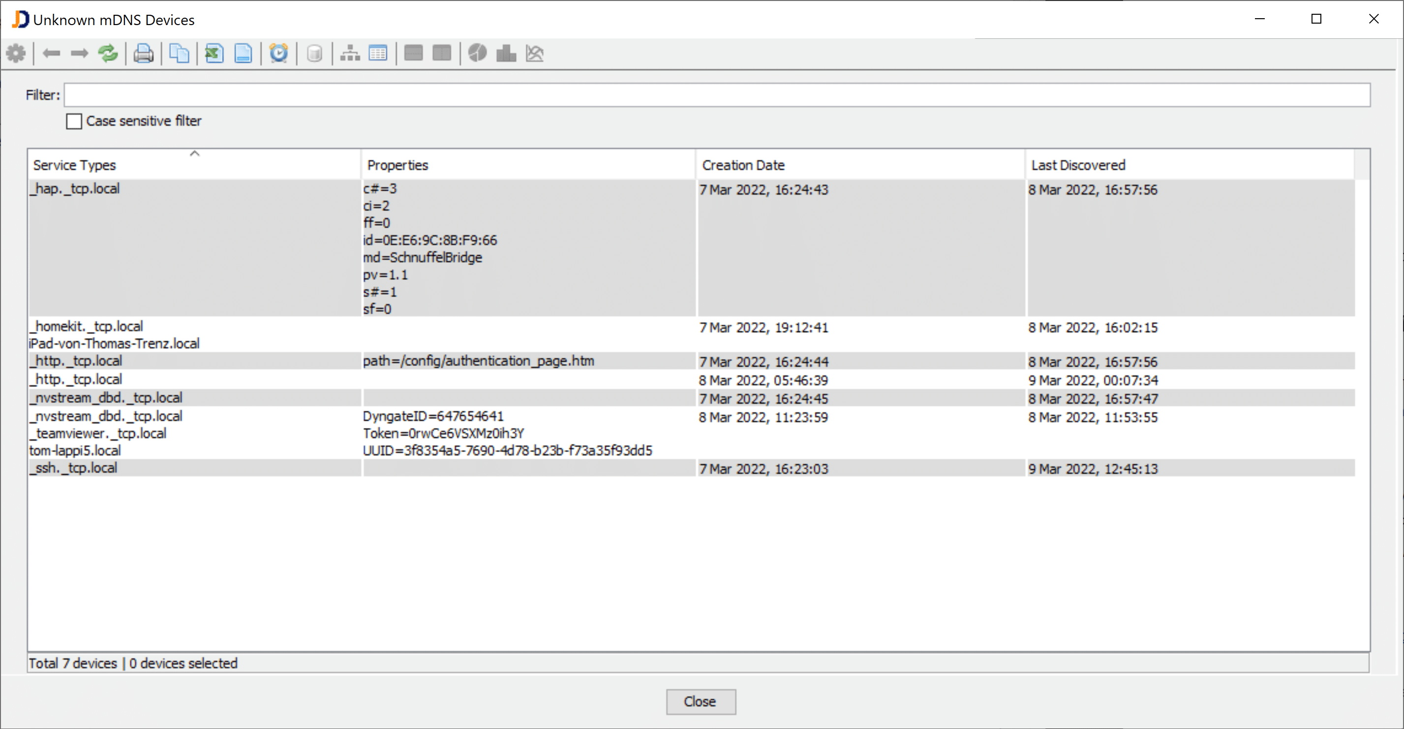Image resolution: width=1404 pixels, height=729 pixels.
Task: Open the line graph view
Action: point(535,53)
